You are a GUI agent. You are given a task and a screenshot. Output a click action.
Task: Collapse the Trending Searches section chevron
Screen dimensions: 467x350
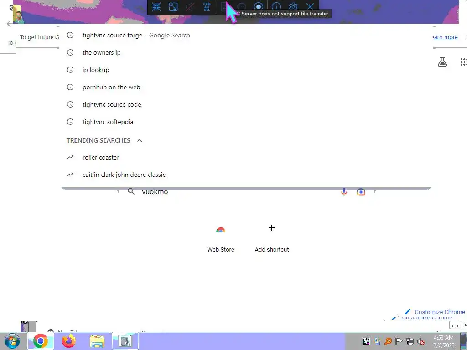point(140,140)
